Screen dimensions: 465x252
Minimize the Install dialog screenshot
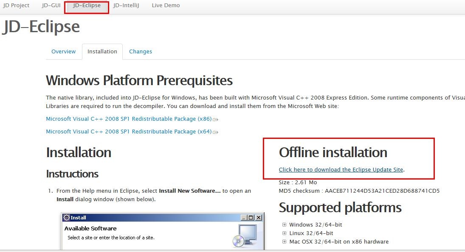coord(244,218)
